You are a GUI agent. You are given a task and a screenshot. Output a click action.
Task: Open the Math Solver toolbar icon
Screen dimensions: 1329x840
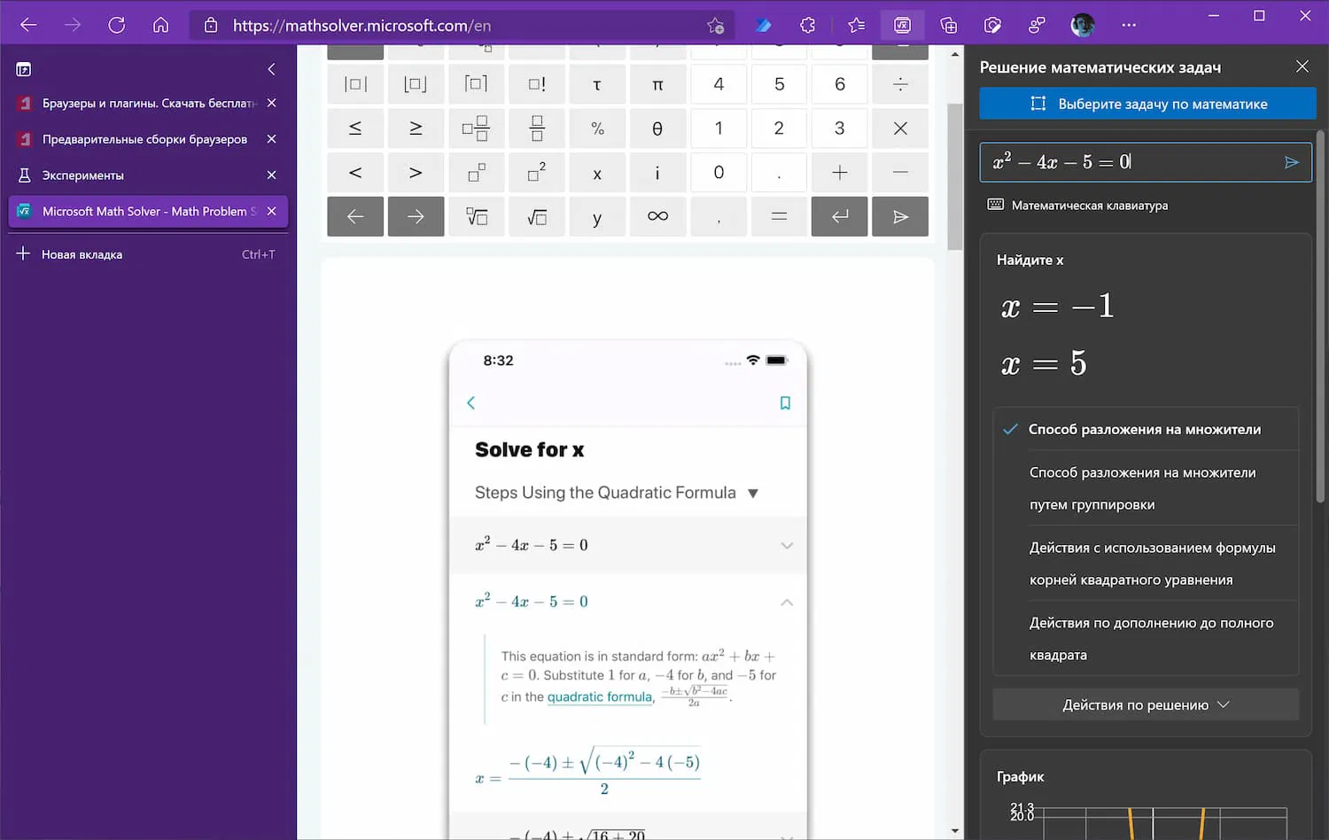pos(902,25)
